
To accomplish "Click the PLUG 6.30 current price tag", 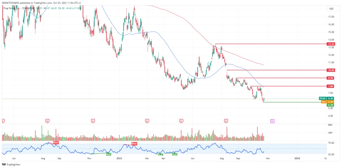I will click(326, 98).
